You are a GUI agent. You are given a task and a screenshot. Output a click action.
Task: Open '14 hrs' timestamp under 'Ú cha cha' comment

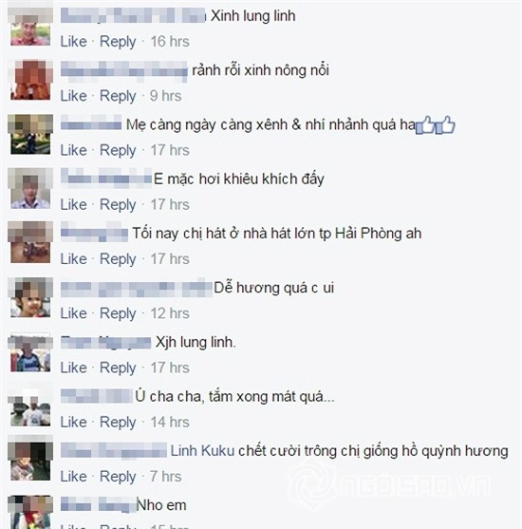pyautogui.click(x=170, y=422)
